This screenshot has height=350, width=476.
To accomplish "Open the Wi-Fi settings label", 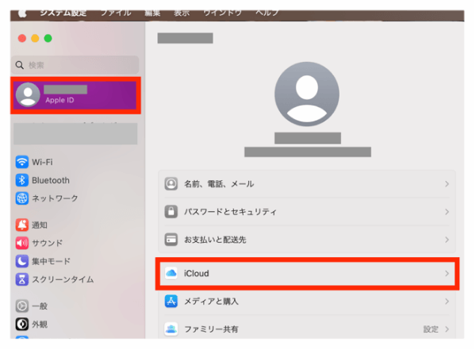I will (42, 162).
